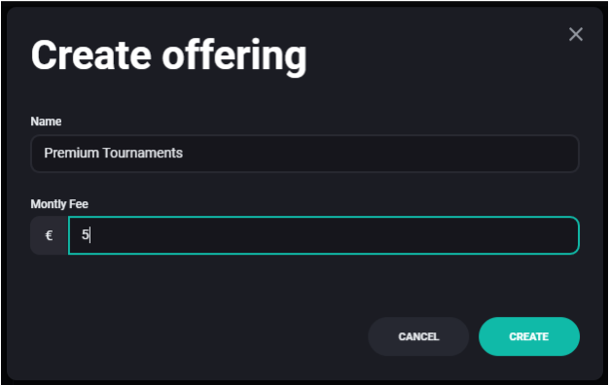Click the word Tournaments in Name field
The width and height of the screenshot is (609, 385).
click(143, 153)
